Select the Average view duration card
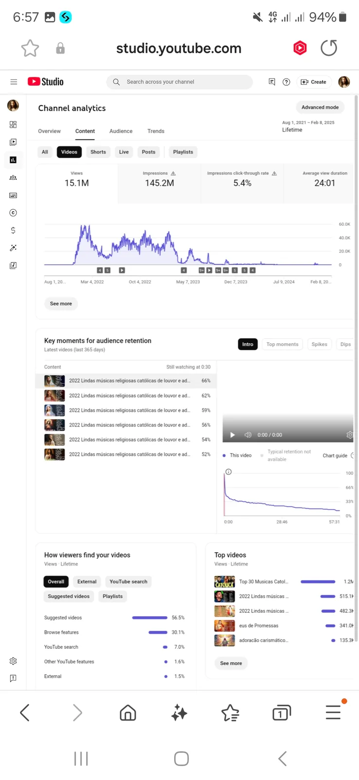 coord(319,183)
